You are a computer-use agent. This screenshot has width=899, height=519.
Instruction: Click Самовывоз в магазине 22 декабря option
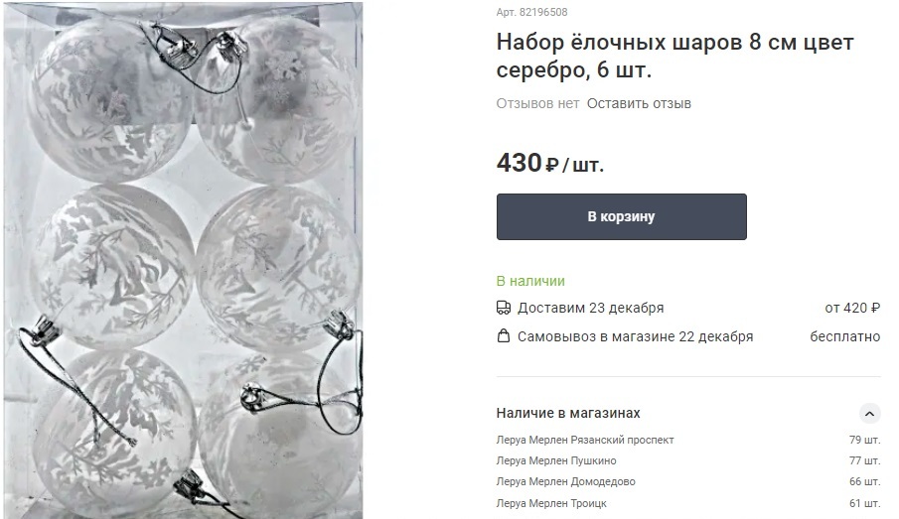(x=636, y=336)
